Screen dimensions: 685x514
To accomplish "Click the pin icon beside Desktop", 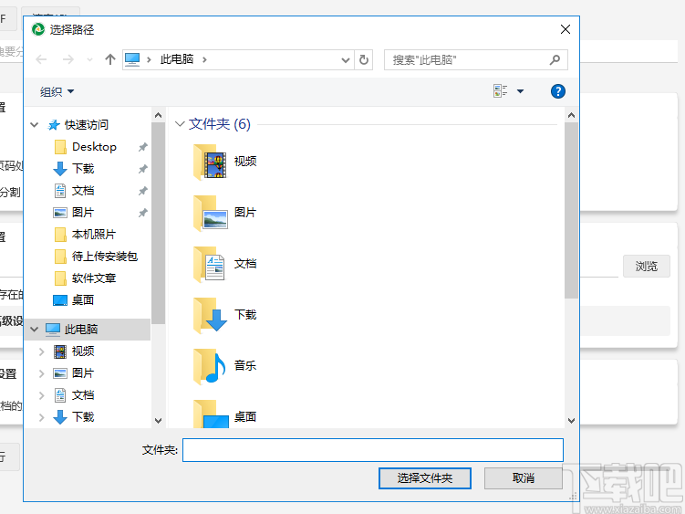I will tap(143, 147).
